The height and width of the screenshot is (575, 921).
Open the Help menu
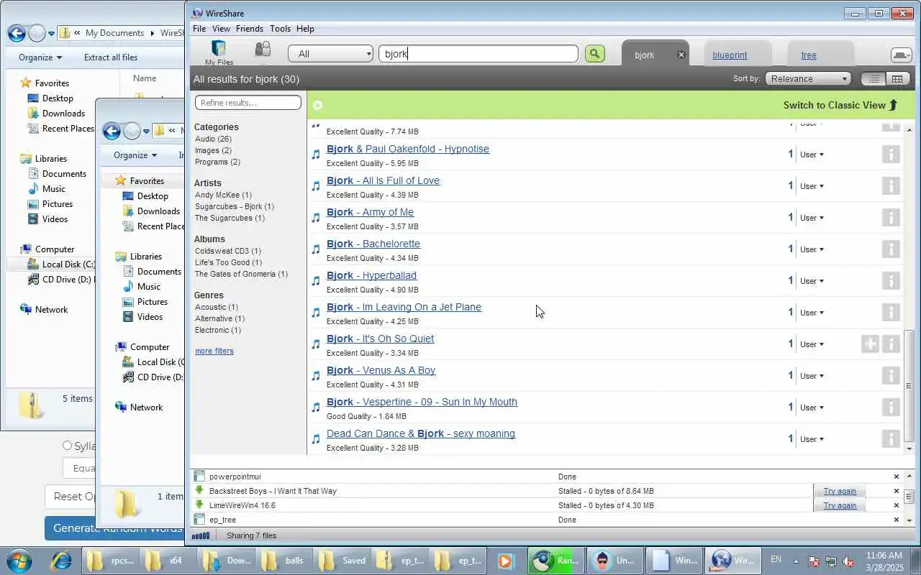tap(305, 29)
